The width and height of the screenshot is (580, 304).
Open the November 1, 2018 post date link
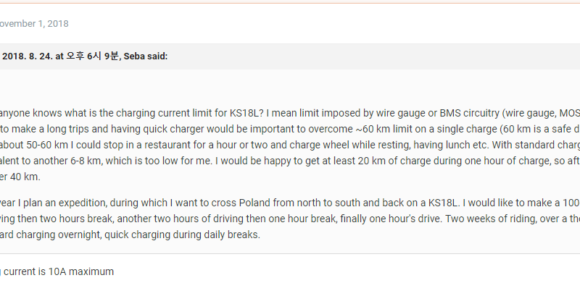pyautogui.click(x=34, y=24)
